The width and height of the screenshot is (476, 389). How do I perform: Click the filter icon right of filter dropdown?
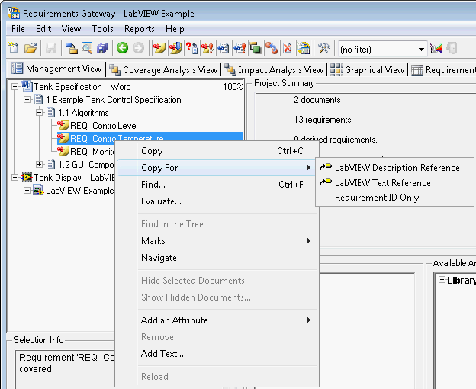coord(436,49)
